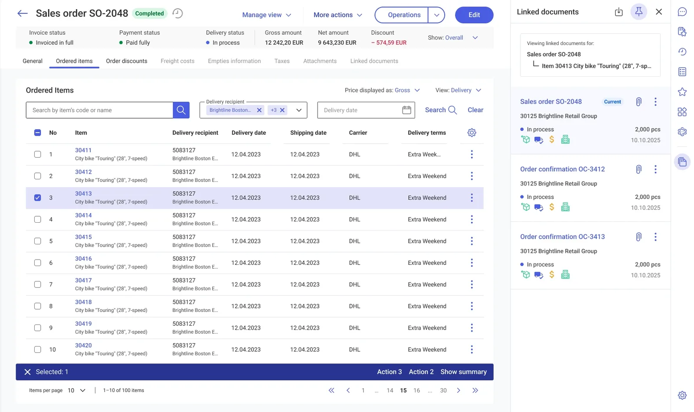Expand the Manage view dropdown
Image resolution: width=694 pixels, height=412 pixels.
point(267,15)
